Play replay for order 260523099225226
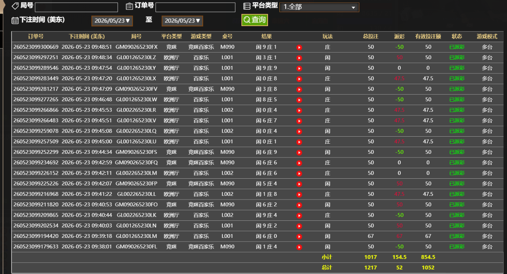The image size is (507, 274). tap(299, 184)
